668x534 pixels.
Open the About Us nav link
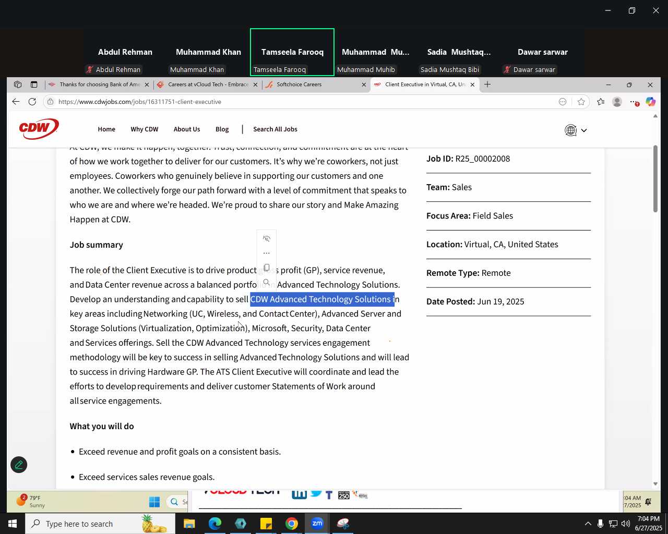tap(187, 129)
